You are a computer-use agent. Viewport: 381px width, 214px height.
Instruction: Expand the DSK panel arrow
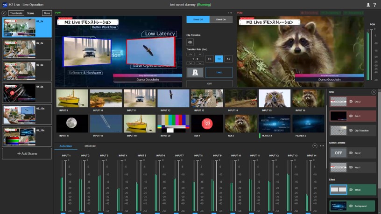[x=374, y=92]
